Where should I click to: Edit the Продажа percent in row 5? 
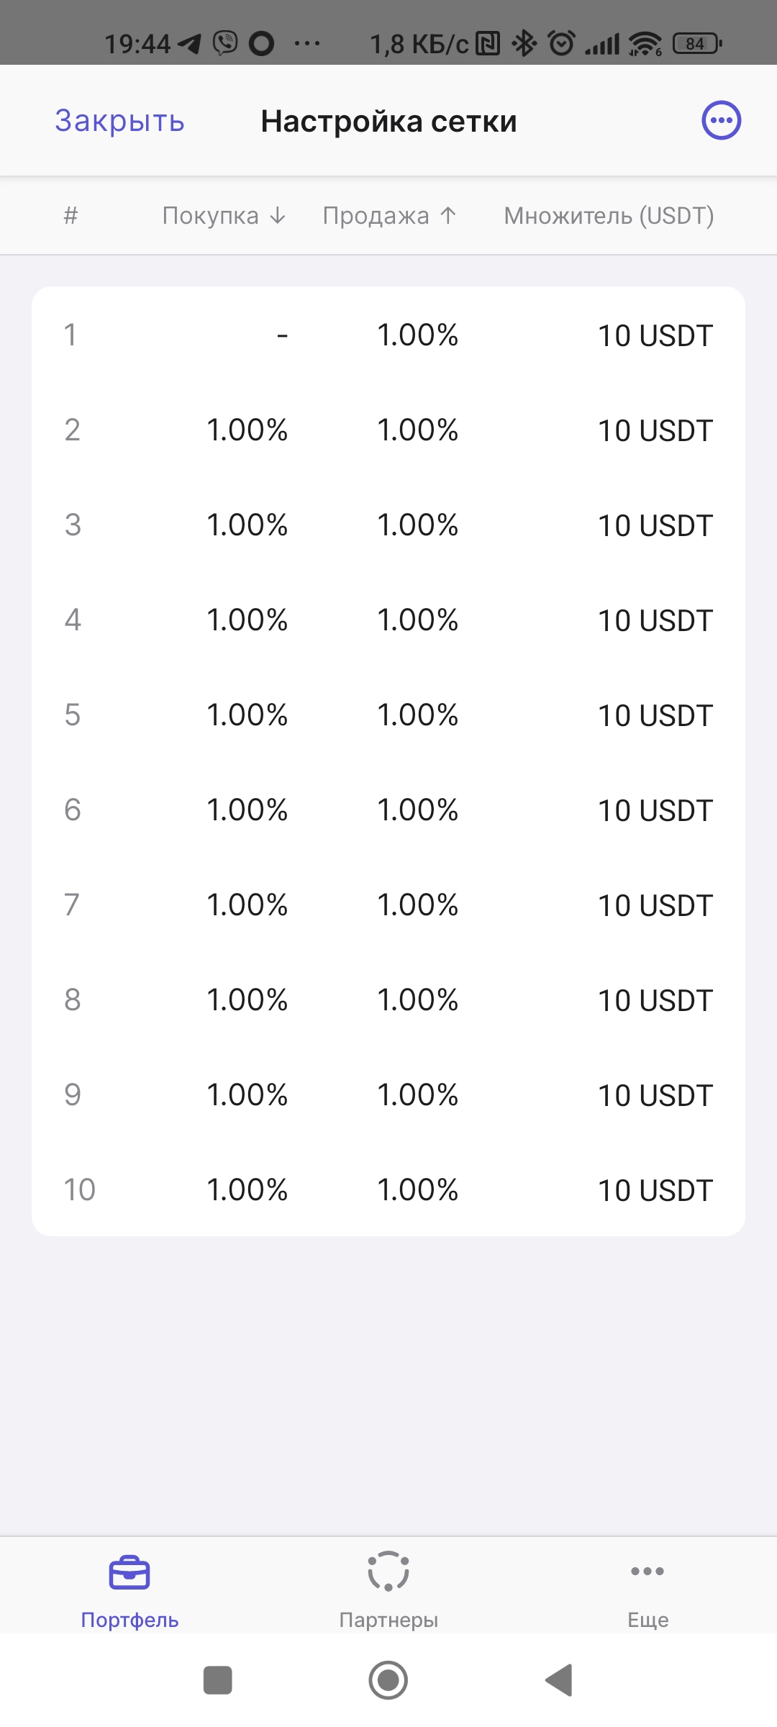pos(418,715)
